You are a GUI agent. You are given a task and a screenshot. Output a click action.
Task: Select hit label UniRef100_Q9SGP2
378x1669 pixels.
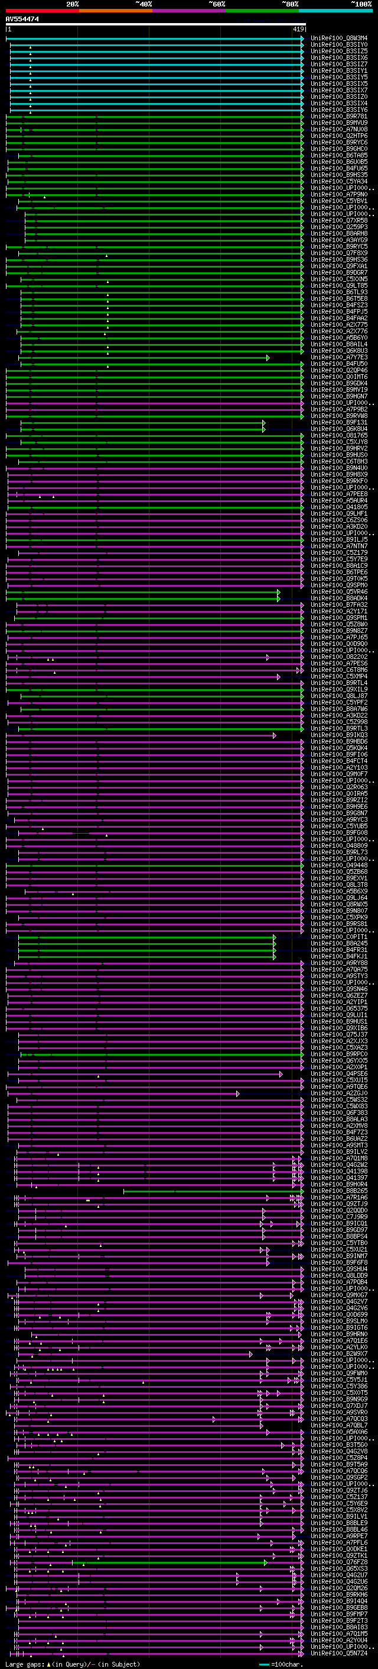tap(339, 1478)
